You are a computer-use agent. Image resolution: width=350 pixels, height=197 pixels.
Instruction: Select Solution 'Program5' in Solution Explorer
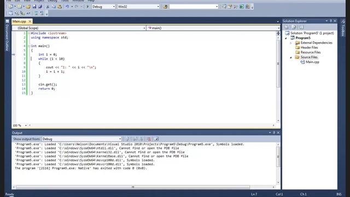[312, 33]
